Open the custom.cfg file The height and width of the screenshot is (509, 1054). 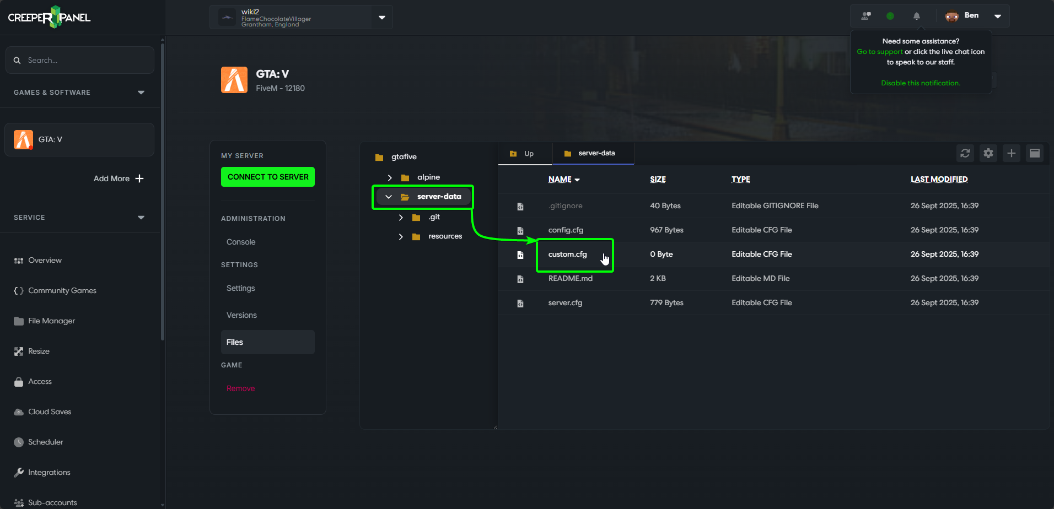point(567,254)
